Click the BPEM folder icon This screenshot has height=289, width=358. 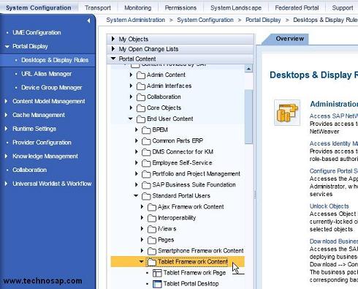coord(146,130)
